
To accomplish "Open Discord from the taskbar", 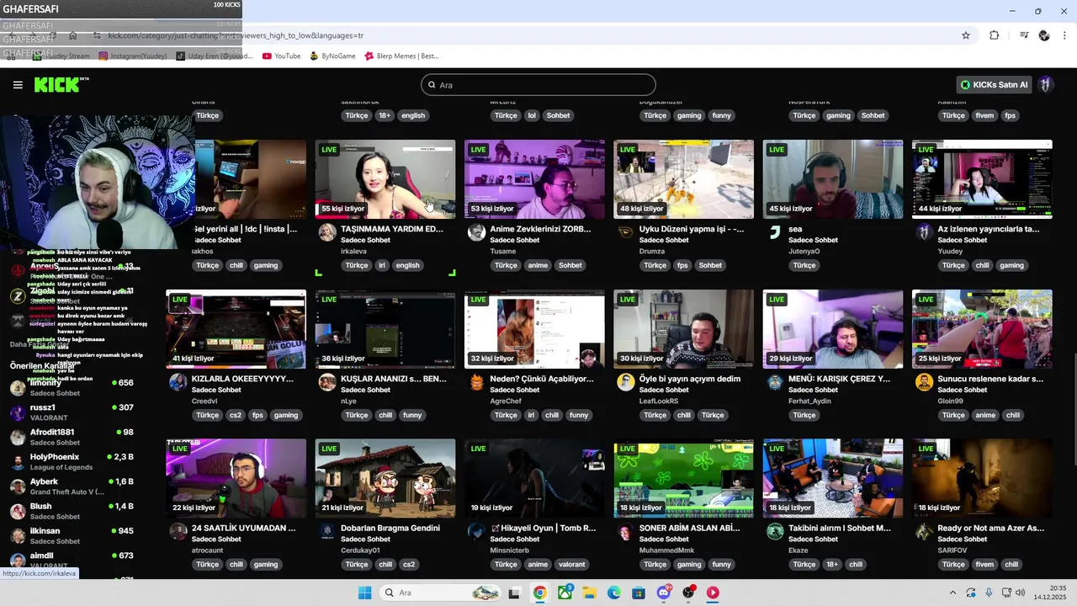I will (x=663, y=593).
